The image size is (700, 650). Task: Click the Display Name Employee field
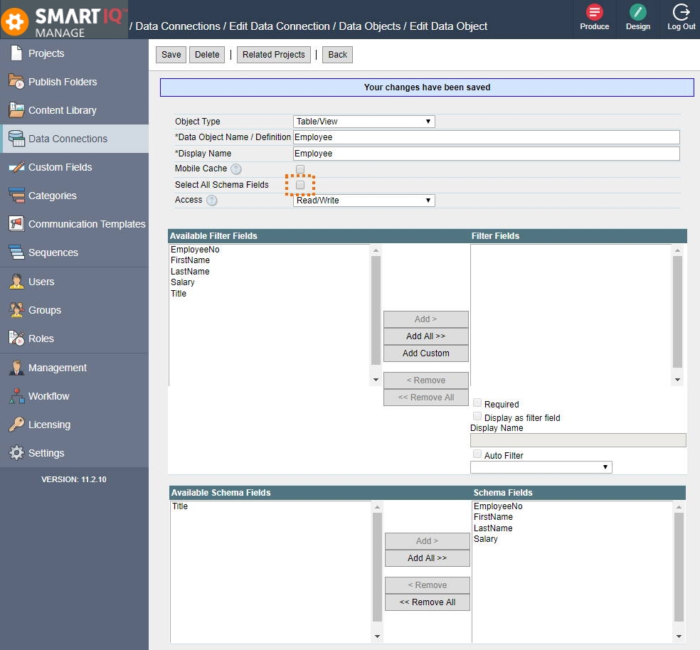pos(486,154)
